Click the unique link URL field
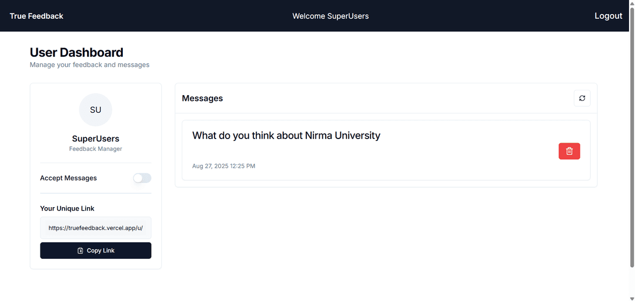Viewport: 635px width, 301px height. [x=95, y=228]
